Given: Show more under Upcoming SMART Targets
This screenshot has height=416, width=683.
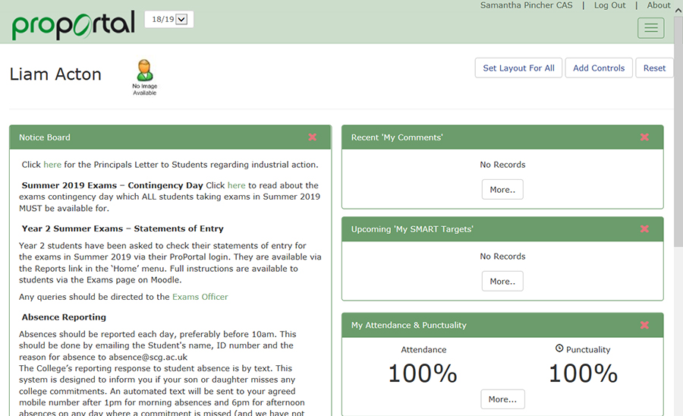Looking at the screenshot, I should coord(502,282).
